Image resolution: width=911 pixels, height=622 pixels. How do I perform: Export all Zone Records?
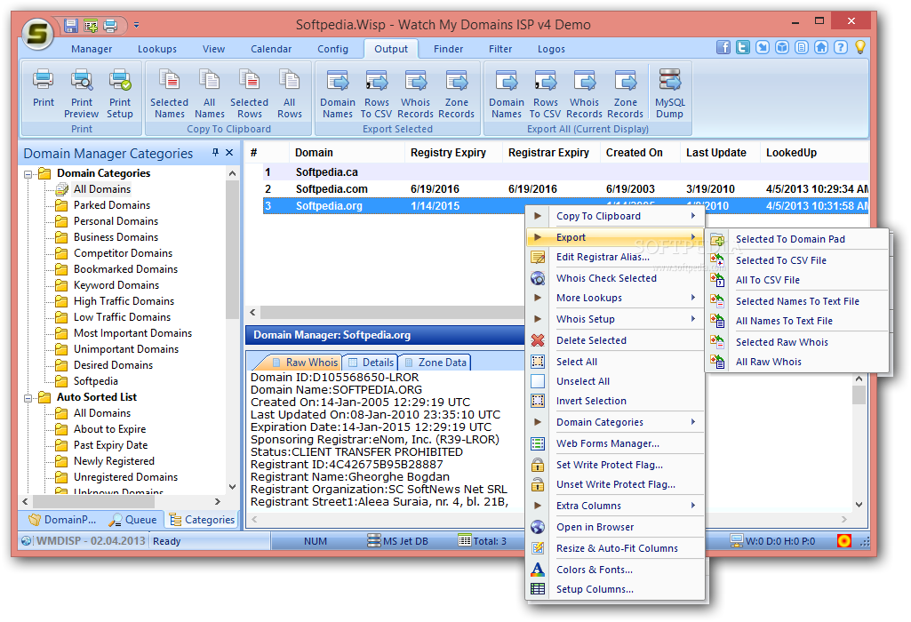tap(625, 93)
